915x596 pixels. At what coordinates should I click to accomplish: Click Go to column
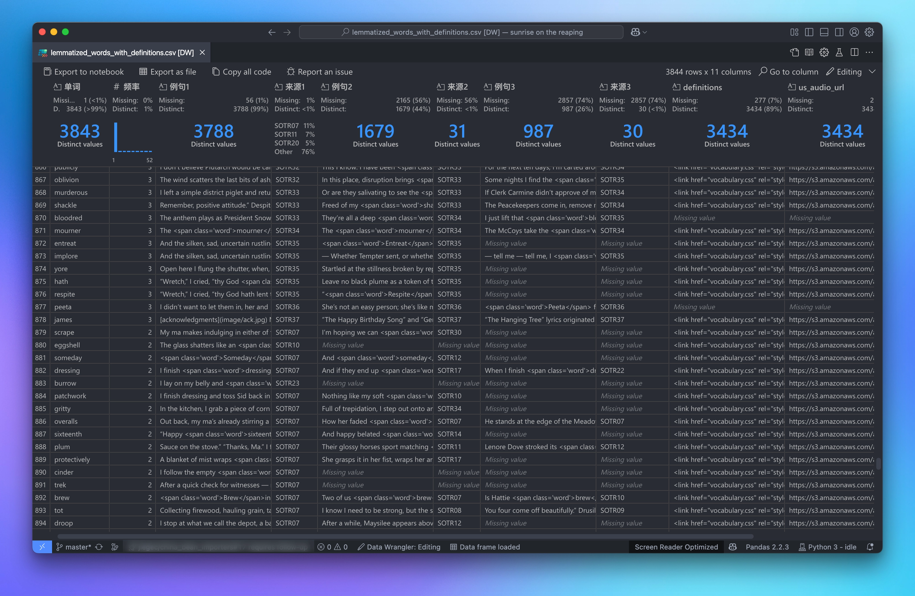click(789, 72)
